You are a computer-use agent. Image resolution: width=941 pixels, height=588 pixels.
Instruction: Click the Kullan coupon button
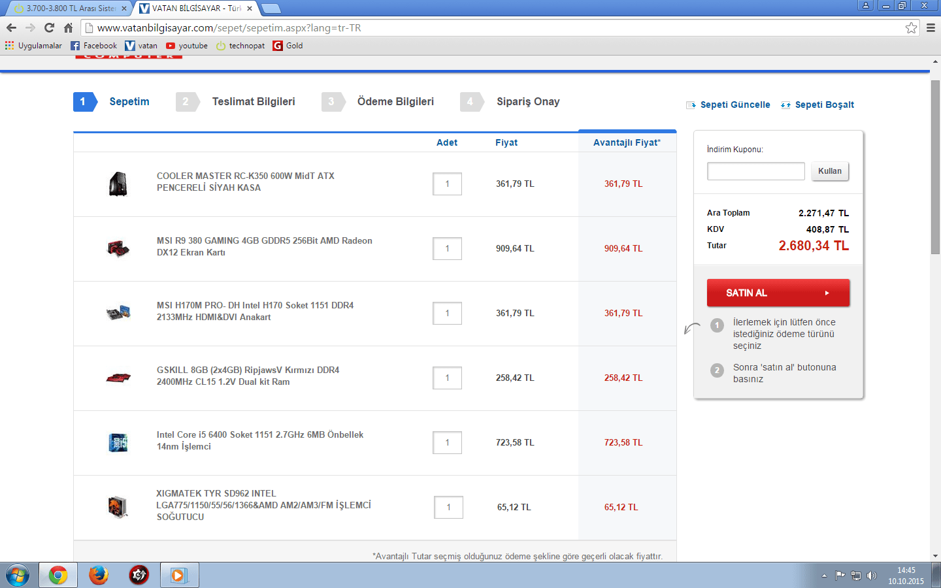point(830,171)
